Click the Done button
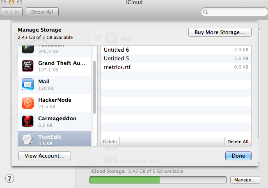The height and width of the screenshot is (188, 268). pos(238,156)
